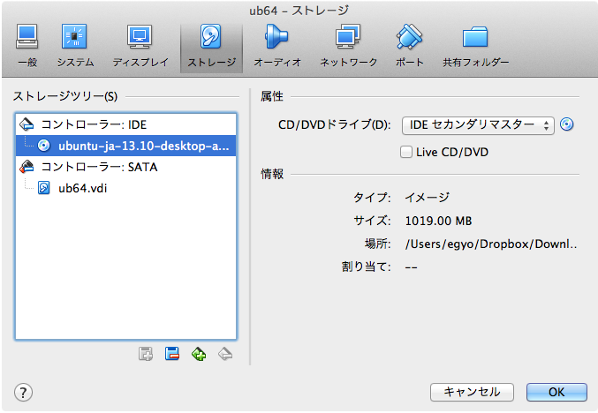Click the remove controller icon below tree

click(x=225, y=354)
